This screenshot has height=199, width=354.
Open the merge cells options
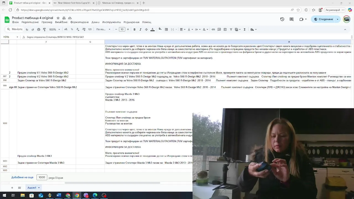pyautogui.click(x=173, y=30)
